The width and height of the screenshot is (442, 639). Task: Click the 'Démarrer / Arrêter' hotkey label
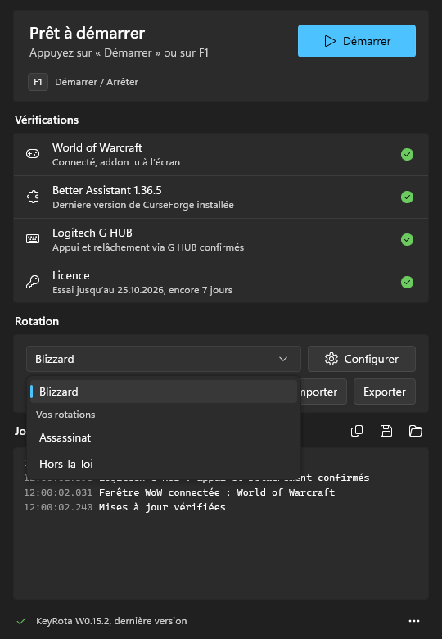point(97,82)
